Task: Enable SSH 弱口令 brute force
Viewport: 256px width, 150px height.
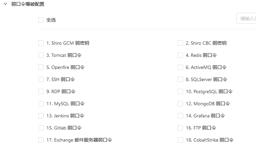Action: [41, 79]
